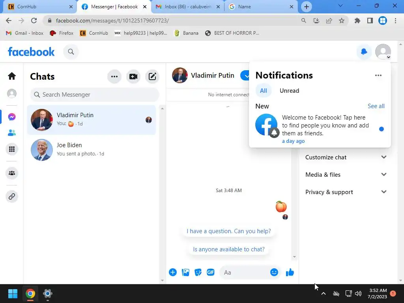The height and width of the screenshot is (303, 404).
Task: Switch to CornHub browser tab
Action: coord(40,7)
